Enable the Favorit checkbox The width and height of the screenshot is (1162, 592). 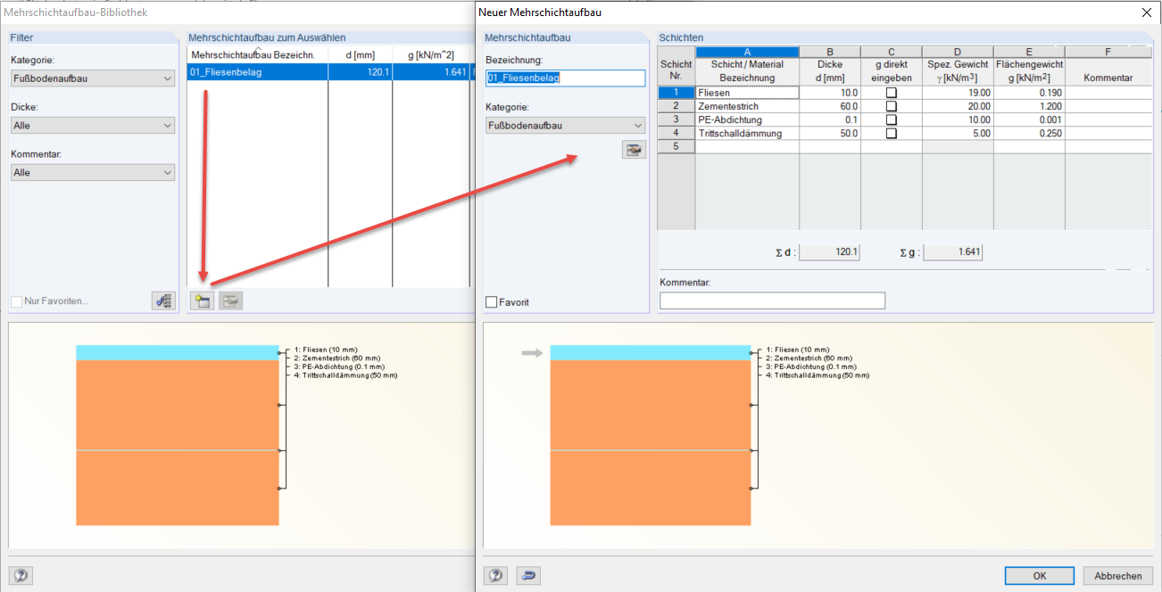coord(491,302)
